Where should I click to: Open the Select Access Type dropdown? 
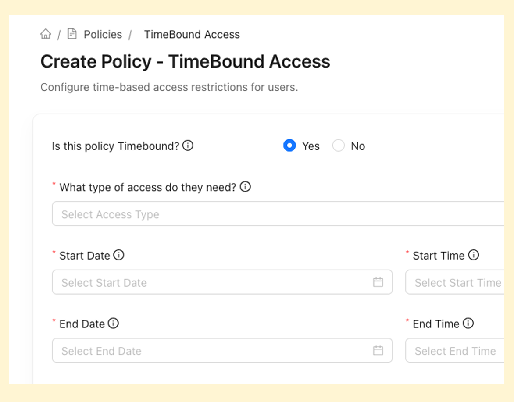[x=278, y=214]
